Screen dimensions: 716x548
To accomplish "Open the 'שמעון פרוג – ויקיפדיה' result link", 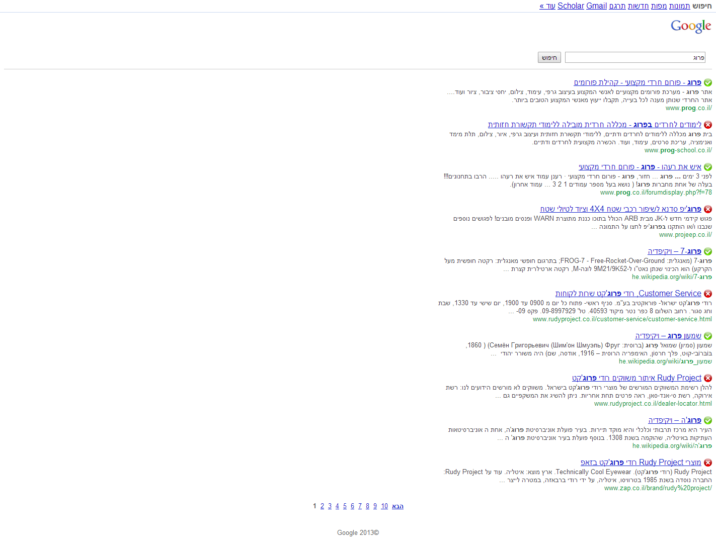I will coord(668,336).
